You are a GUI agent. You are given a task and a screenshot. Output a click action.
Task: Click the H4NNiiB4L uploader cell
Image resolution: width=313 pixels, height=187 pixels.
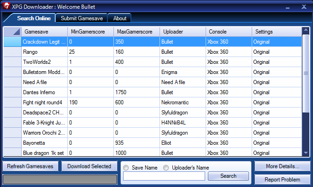click(x=183, y=123)
